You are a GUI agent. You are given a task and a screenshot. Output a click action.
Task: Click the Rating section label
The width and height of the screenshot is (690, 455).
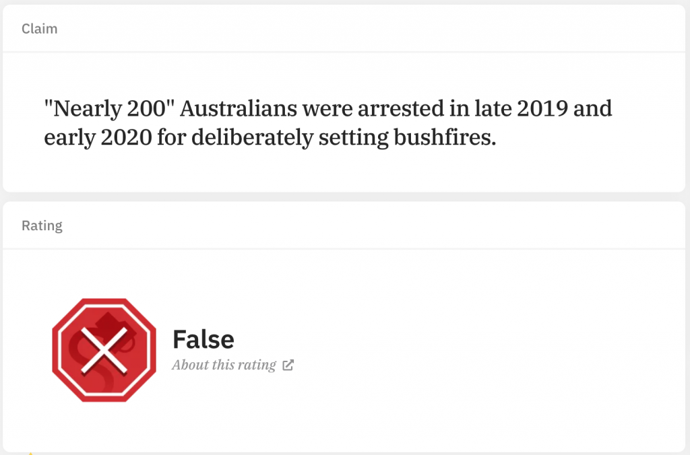tap(42, 225)
